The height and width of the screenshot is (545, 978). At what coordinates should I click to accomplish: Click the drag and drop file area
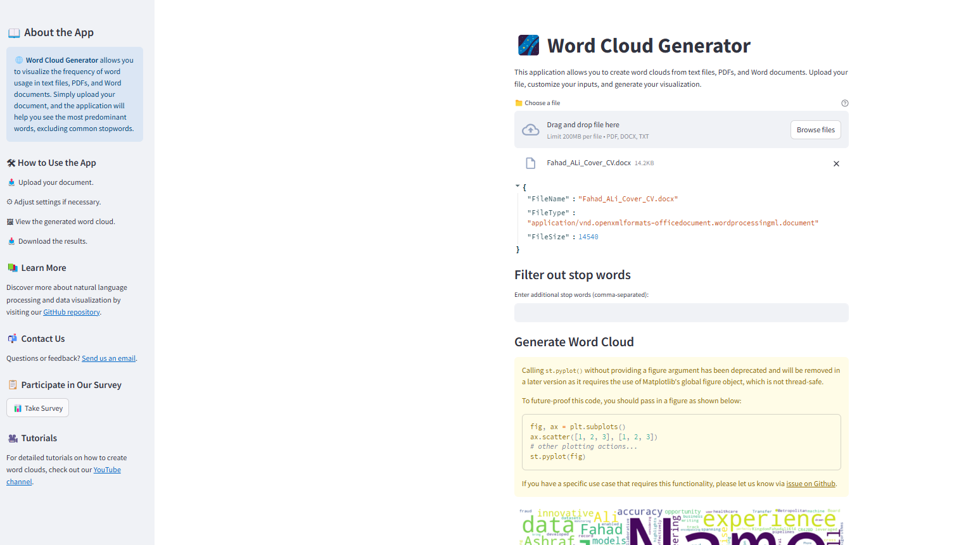pos(682,130)
